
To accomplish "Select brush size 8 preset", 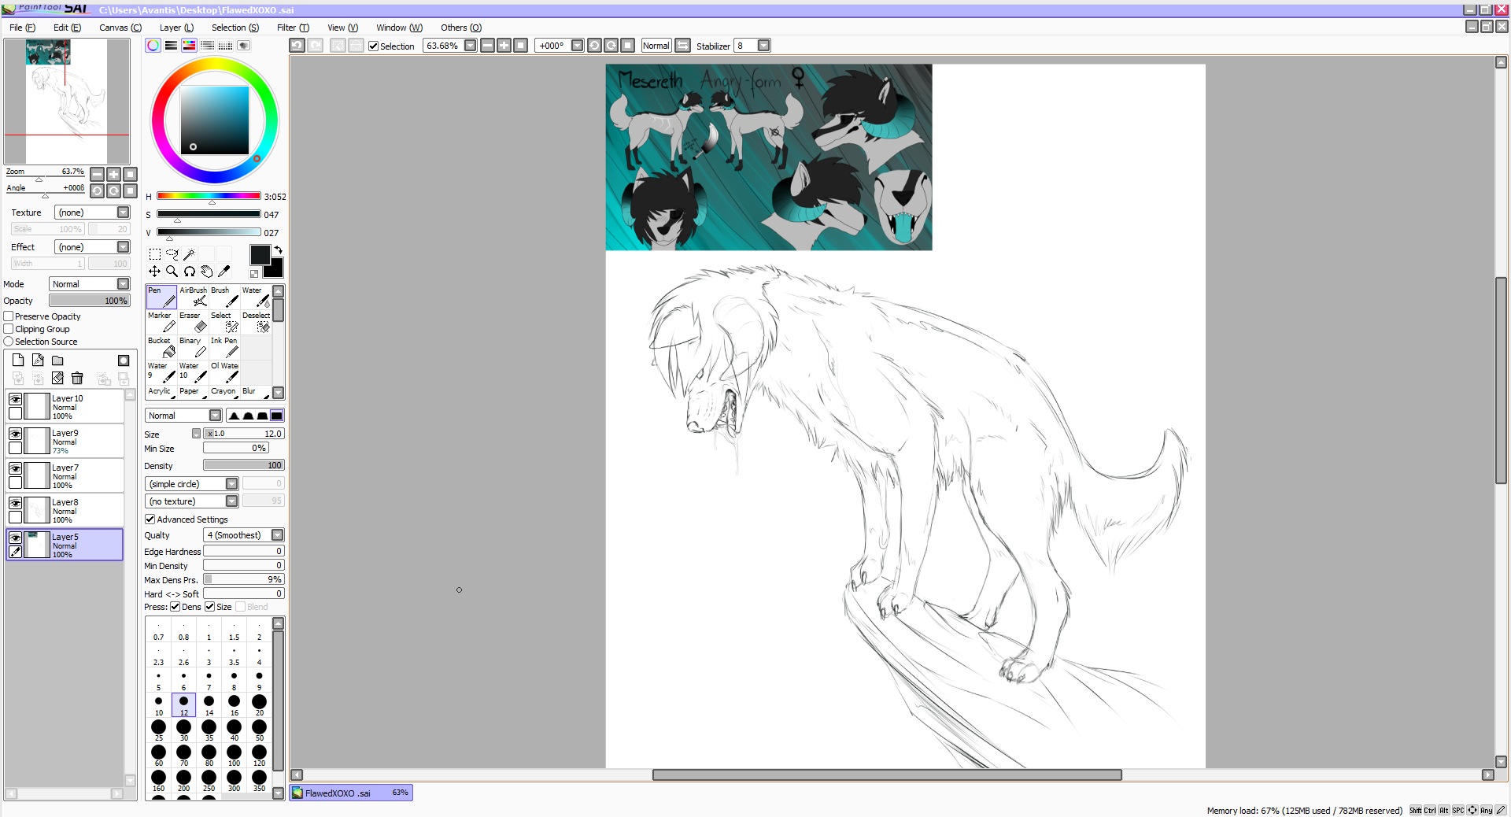I will tap(234, 679).
